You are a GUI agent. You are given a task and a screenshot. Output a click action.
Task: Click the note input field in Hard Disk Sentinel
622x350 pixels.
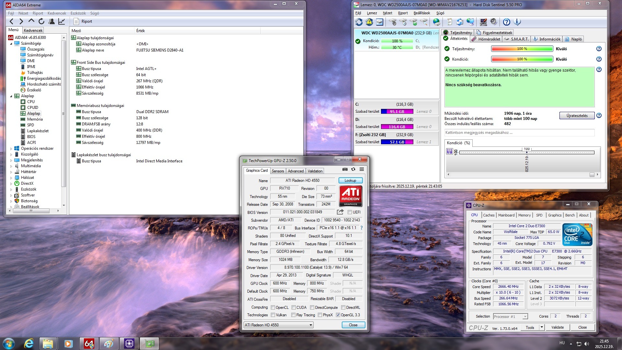pos(519,133)
